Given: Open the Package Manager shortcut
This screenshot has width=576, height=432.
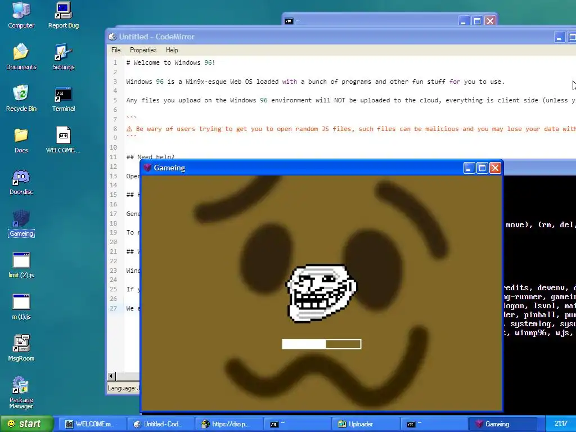Looking at the screenshot, I should 21,391.
